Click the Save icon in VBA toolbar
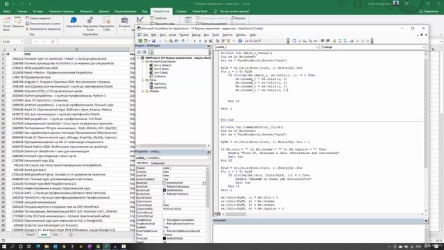444x250 pixels. (153, 41)
